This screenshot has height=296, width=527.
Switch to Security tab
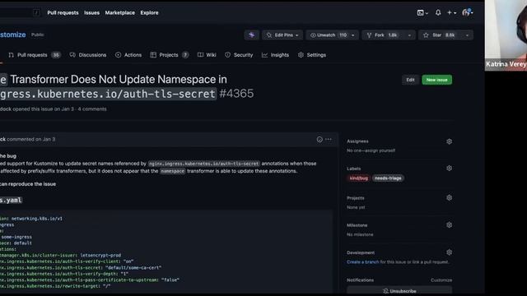(239, 55)
